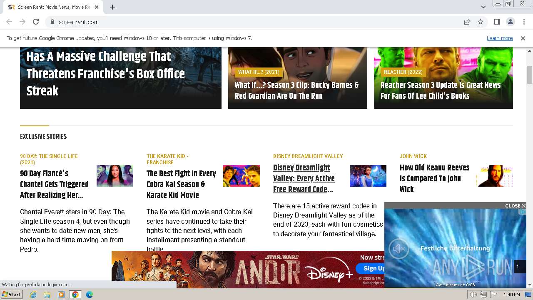The height and width of the screenshot is (300, 533).
Task: Open the What If Season 3 article
Action: pyautogui.click(x=296, y=90)
